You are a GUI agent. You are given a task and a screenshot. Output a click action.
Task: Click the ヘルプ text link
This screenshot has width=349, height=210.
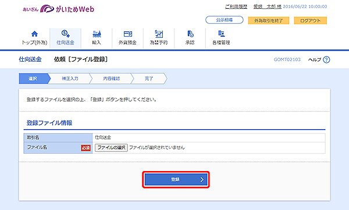(315, 60)
